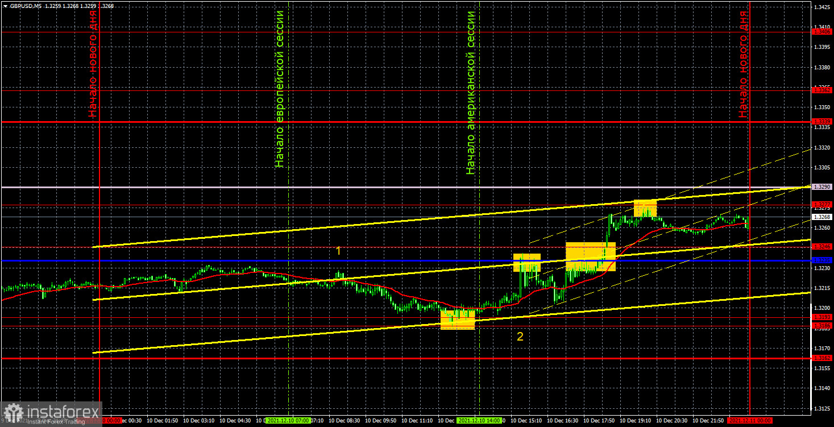Screen dimensions: 834x427
Task: Click the 1.3350 price scale value
Action: pyautogui.click(x=822, y=107)
